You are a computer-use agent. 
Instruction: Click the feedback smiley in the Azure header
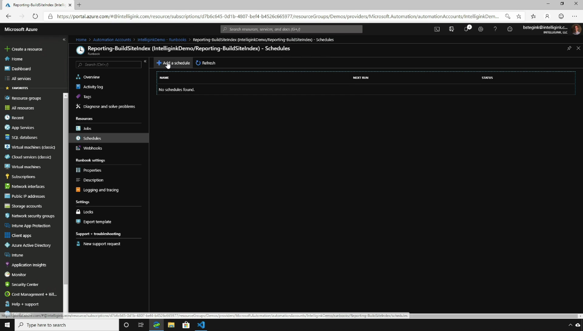coord(509,29)
